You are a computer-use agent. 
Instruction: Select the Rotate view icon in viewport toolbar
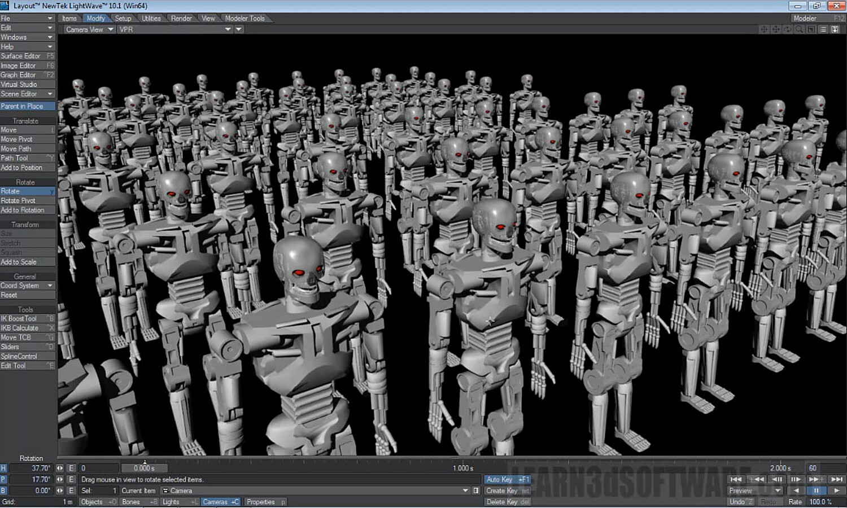pyautogui.click(x=787, y=29)
